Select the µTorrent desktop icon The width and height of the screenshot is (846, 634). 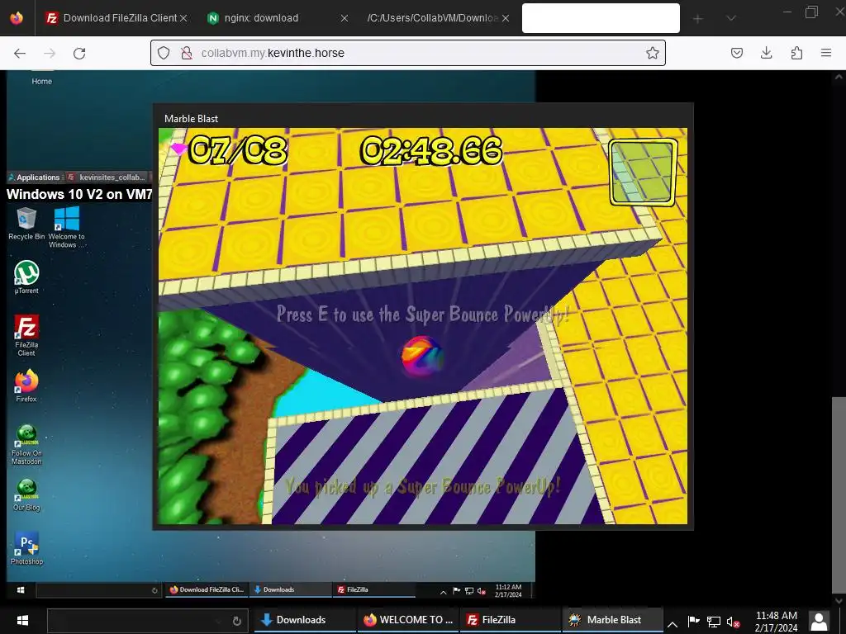click(x=26, y=277)
